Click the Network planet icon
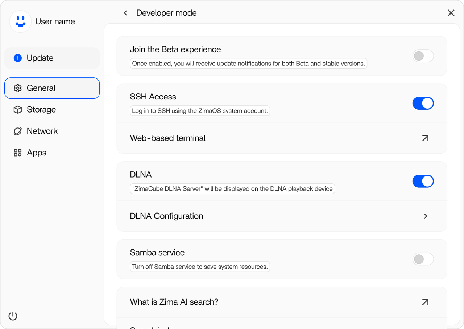This screenshot has width=464, height=329. 17,131
